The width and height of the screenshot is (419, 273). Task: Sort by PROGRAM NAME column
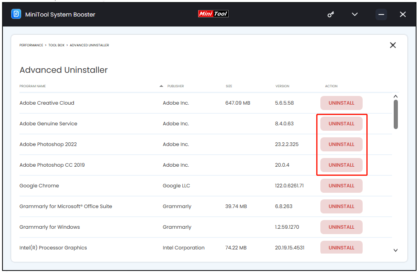coord(33,86)
